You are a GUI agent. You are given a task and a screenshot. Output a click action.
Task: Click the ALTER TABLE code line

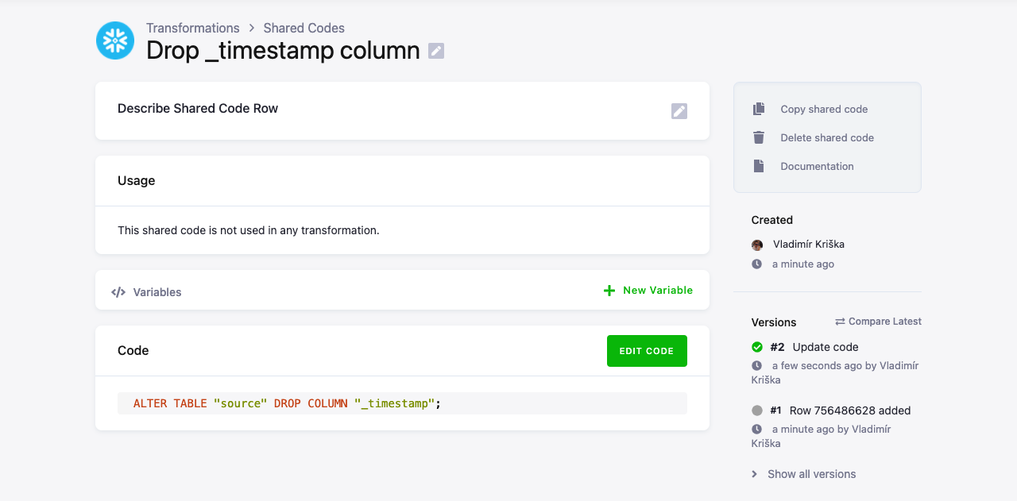click(x=402, y=403)
